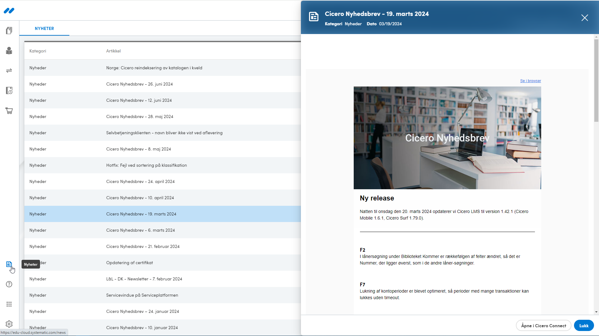
Task: Open the materials sidebar icon
Action: click(x=9, y=31)
